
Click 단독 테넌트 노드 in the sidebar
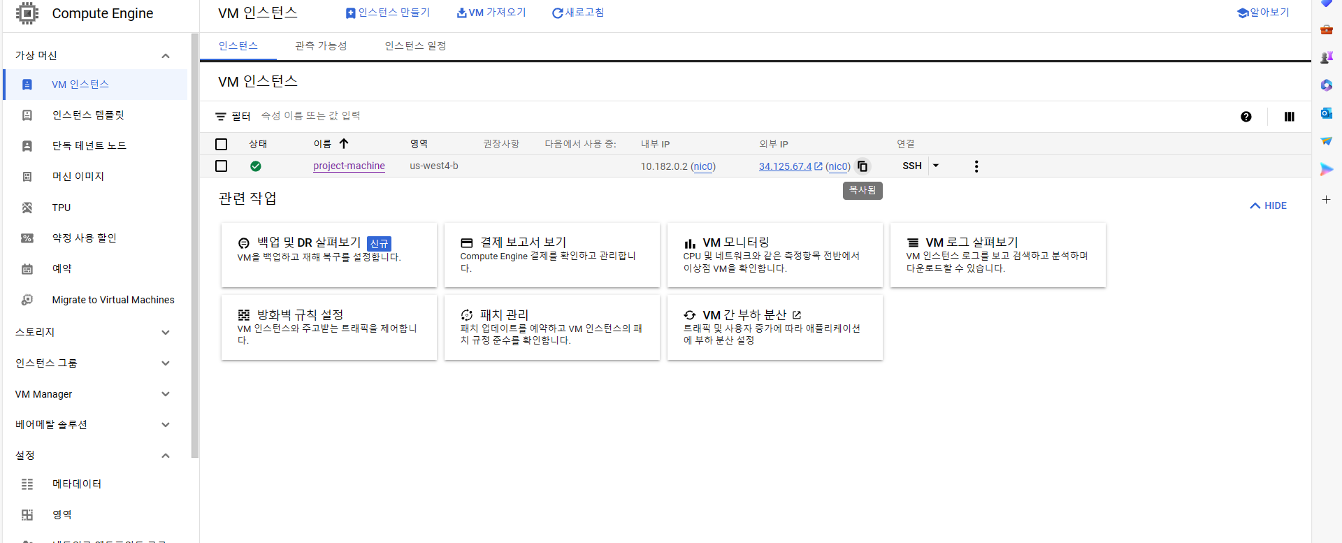point(89,146)
